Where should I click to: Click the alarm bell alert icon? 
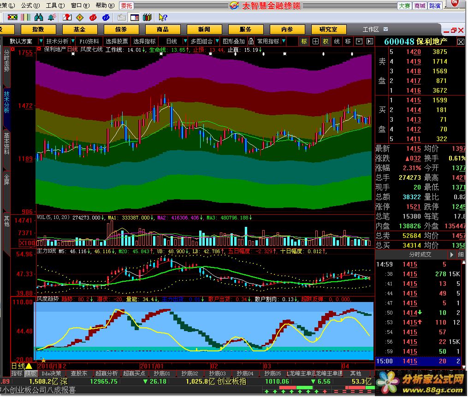click(52, 18)
